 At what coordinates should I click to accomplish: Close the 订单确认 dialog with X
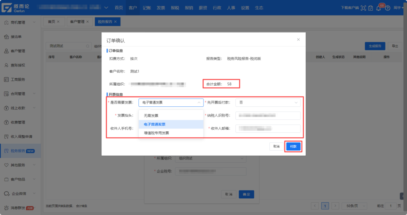click(x=298, y=40)
